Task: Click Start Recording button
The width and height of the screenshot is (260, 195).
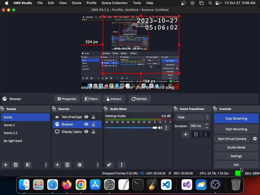Action: click(x=236, y=129)
